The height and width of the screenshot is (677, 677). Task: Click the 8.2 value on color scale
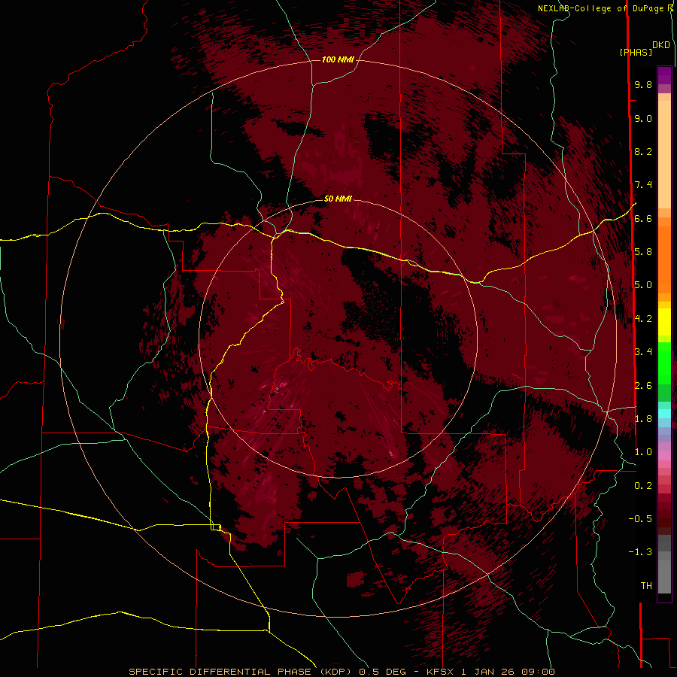coord(643,151)
